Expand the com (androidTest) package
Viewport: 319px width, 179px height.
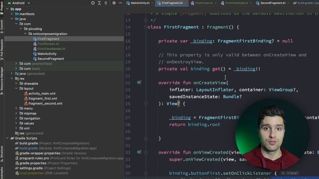16,64
